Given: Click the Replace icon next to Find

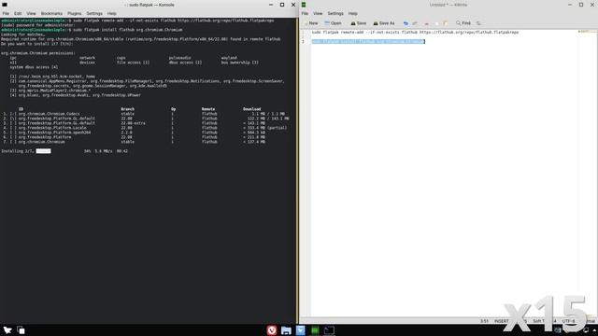Looking at the screenshot, I should (478, 23).
